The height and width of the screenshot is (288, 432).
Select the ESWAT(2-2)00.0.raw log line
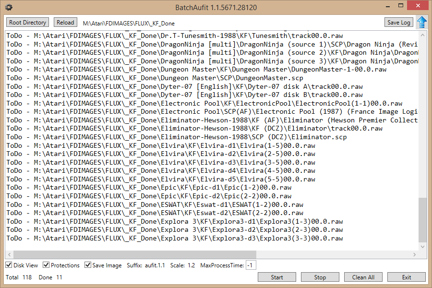pos(155,213)
